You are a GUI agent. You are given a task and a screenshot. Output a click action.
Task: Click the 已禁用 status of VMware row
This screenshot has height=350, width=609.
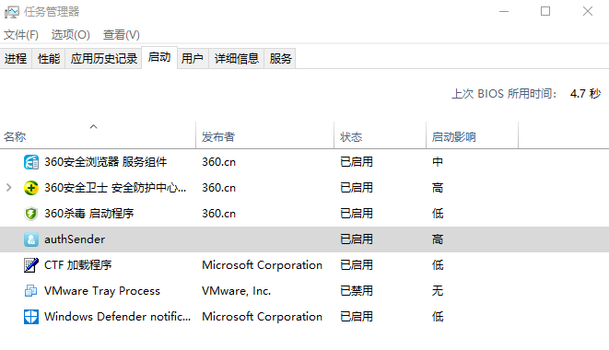pos(357,291)
